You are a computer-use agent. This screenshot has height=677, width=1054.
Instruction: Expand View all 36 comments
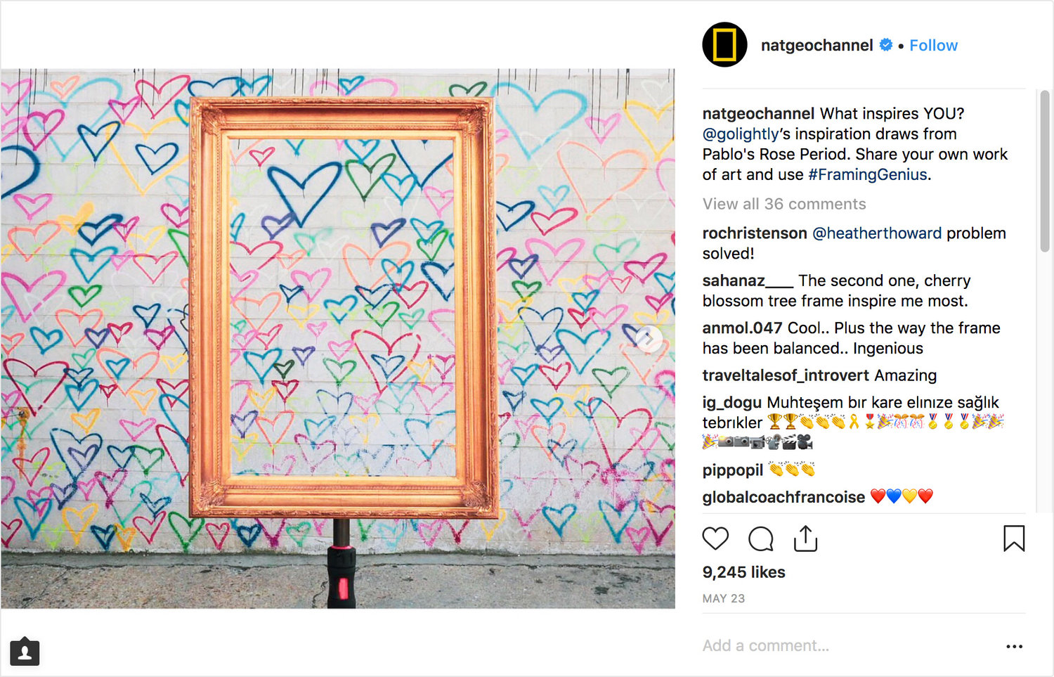(784, 204)
